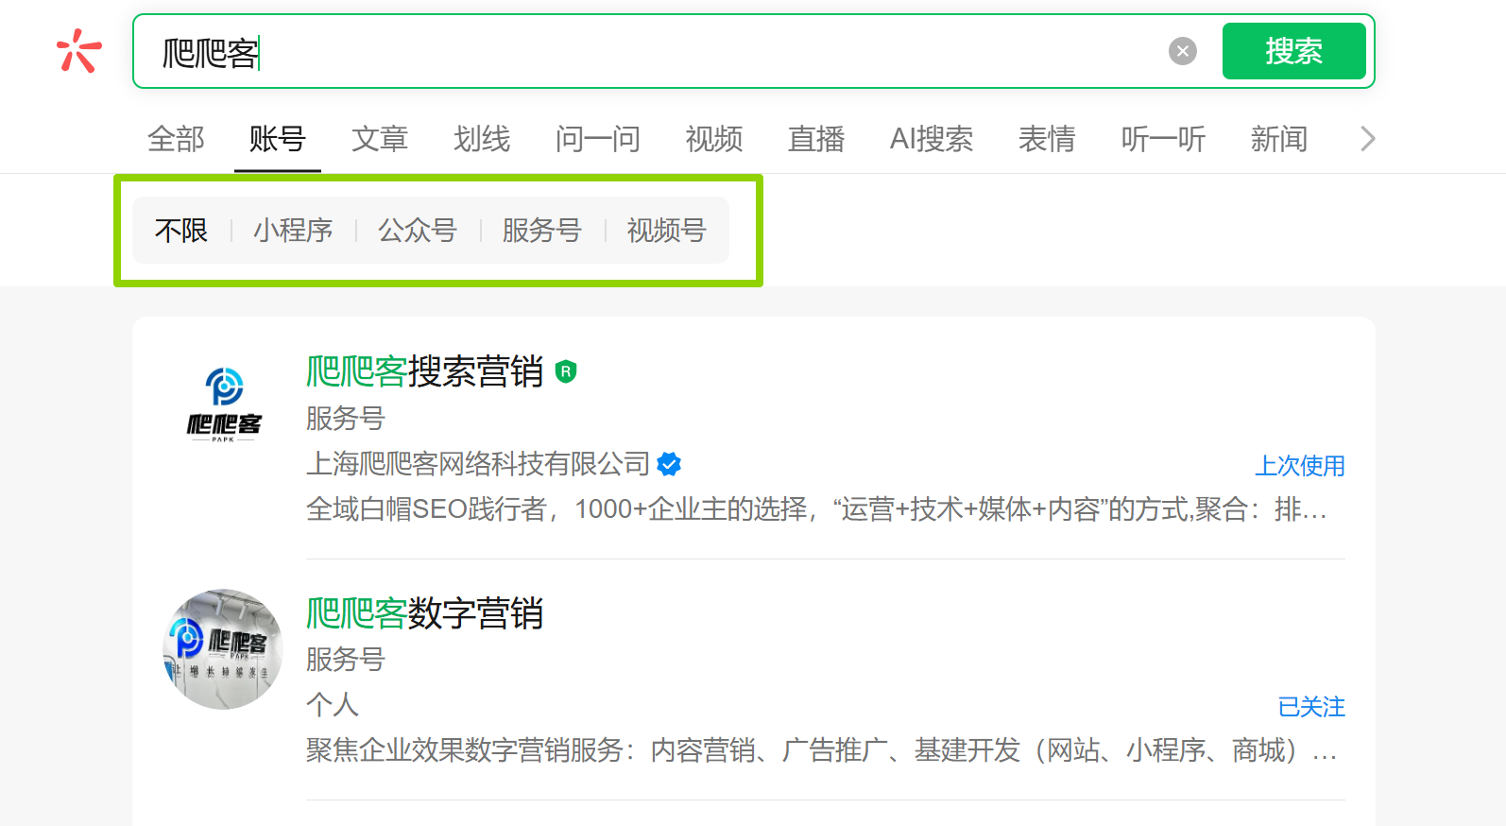Image resolution: width=1506 pixels, height=826 pixels.
Task: Click 上海爬爬客网络科技有限公司 company name
Action: click(478, 464)
